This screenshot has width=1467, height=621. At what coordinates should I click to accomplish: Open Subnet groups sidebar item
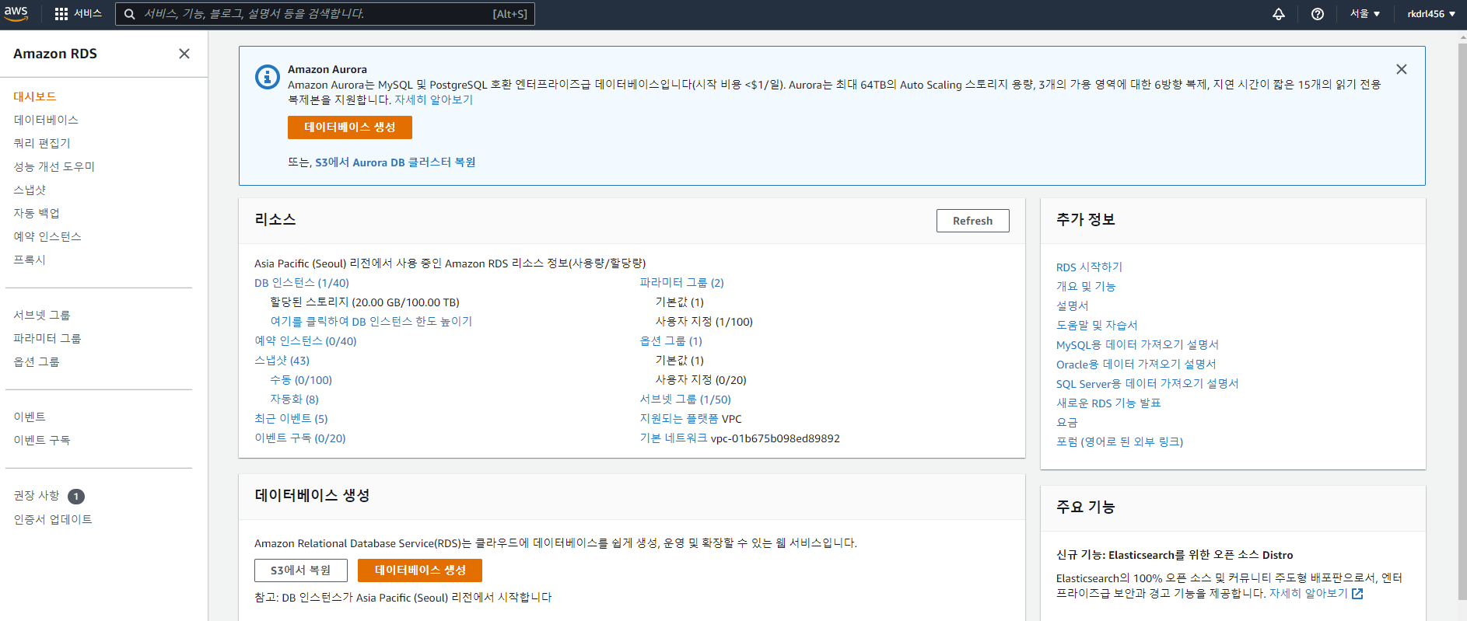click(42, 315)
